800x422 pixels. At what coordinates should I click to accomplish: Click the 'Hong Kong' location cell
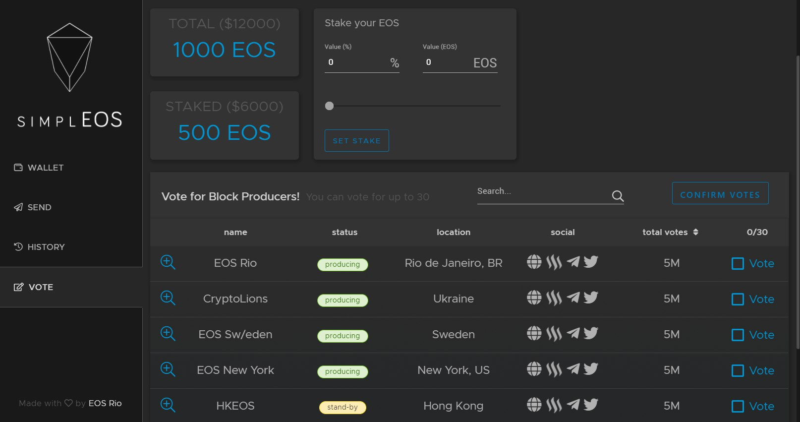[x=454, y=406]
